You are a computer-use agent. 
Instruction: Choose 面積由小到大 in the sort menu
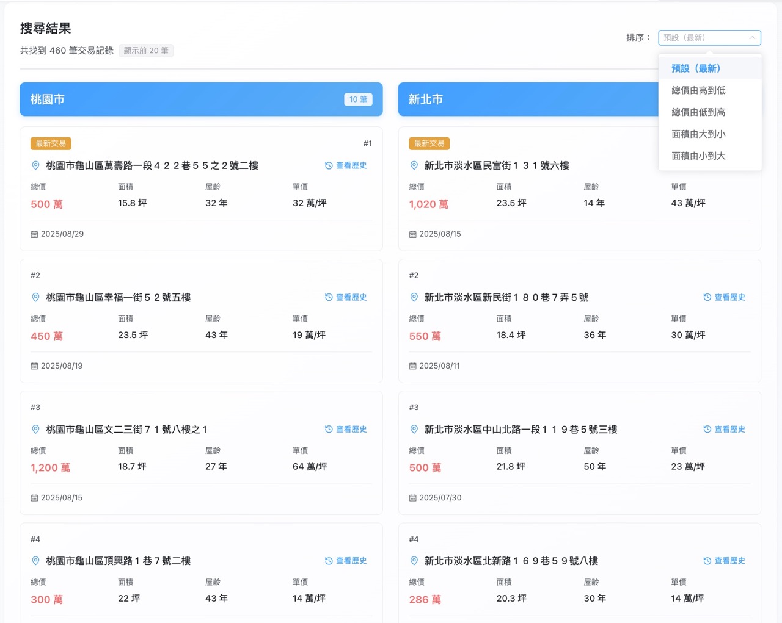coord(697,156)
